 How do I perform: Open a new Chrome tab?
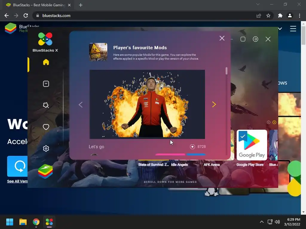coord(81,5)
